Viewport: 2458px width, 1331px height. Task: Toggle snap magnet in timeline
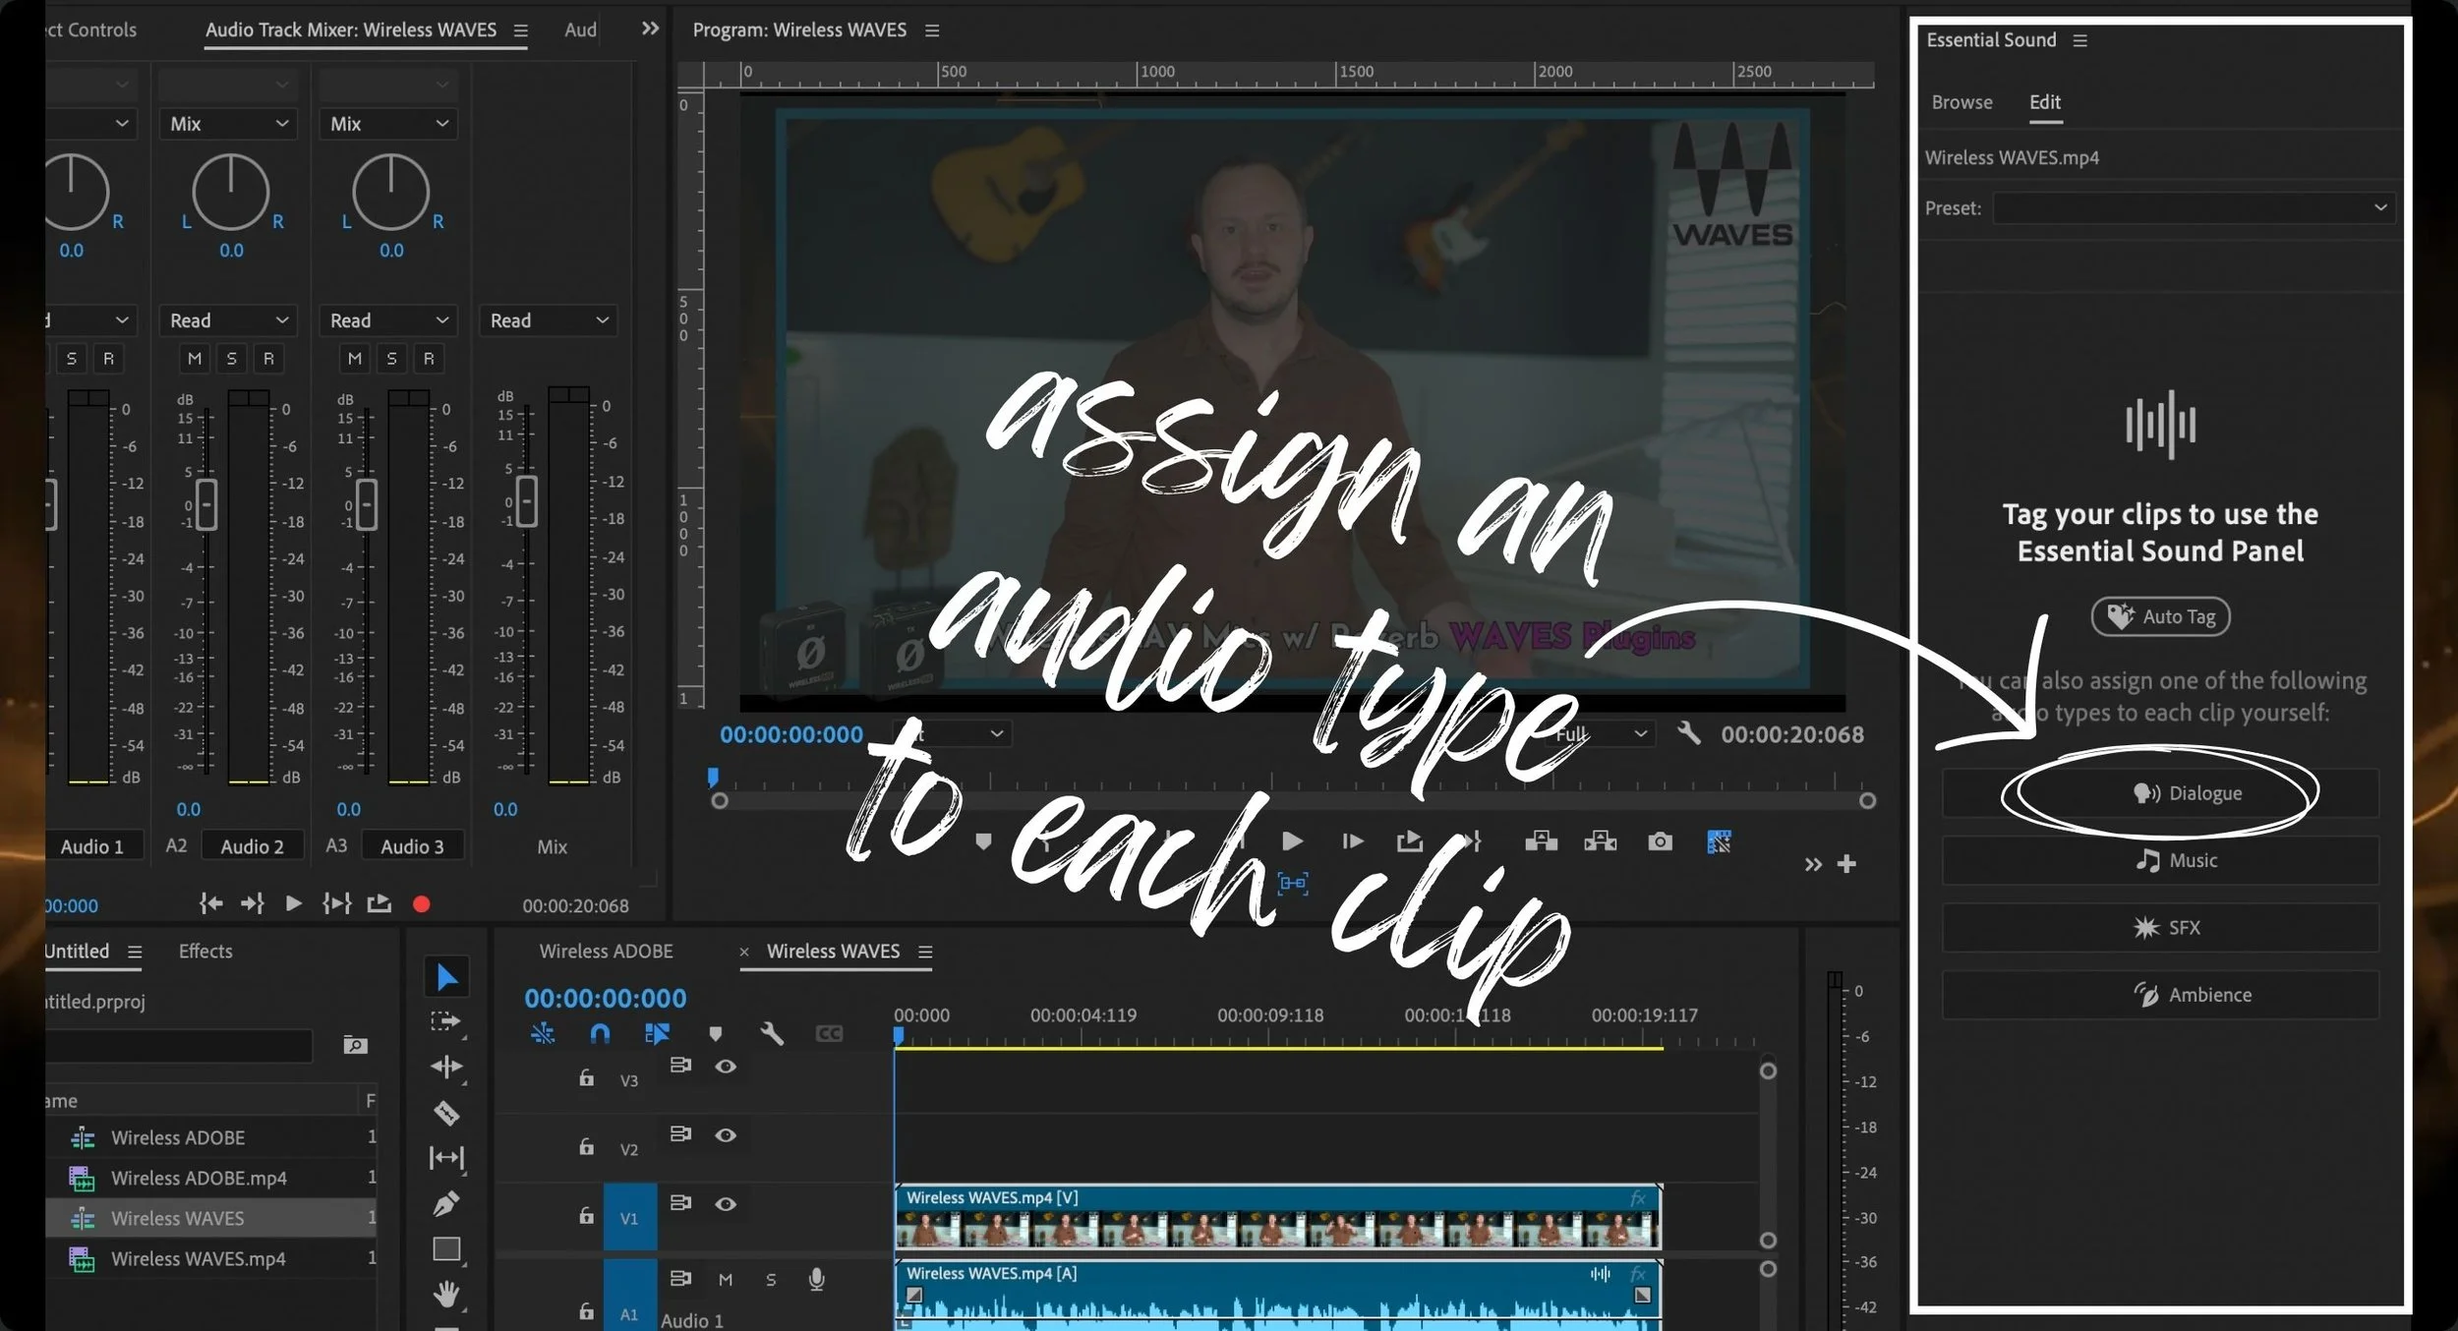pos(600,1033)
